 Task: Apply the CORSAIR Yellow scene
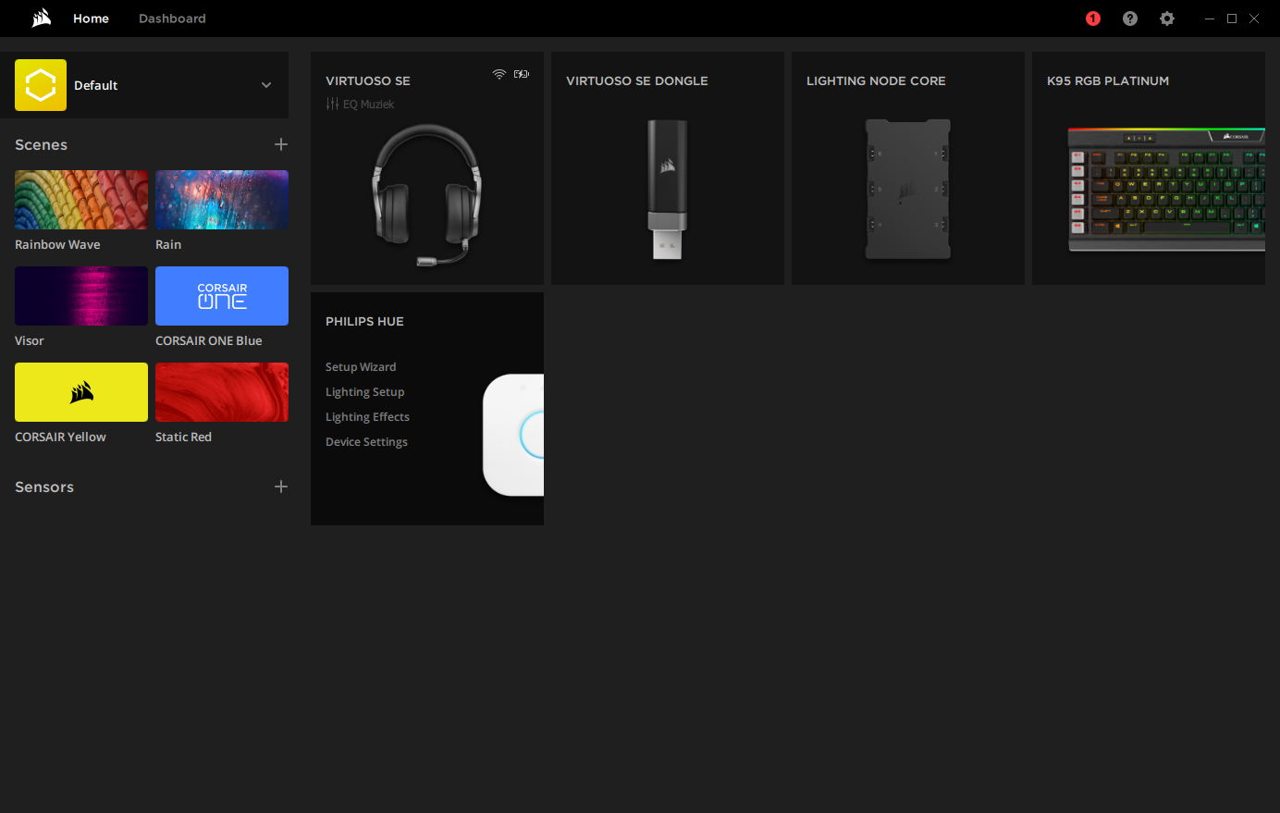81,392
